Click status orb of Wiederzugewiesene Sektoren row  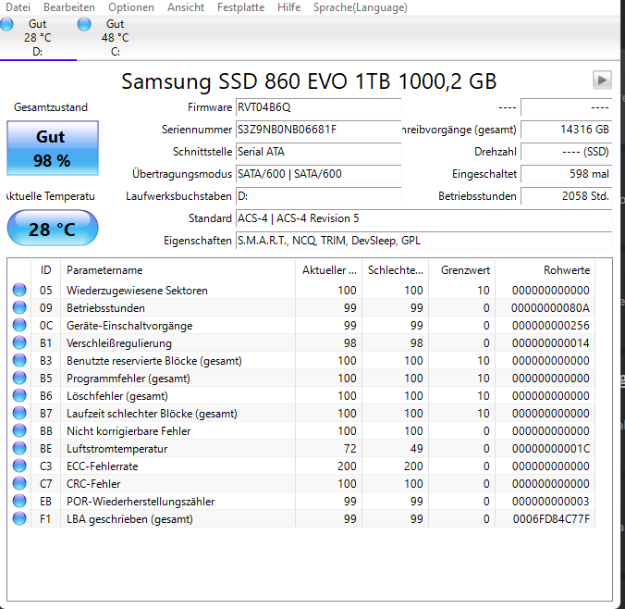pos(19,290)
